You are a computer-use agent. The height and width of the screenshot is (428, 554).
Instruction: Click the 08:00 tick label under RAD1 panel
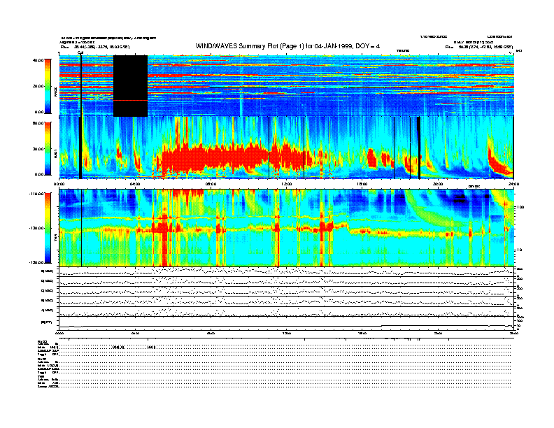[x=211, y=184]
